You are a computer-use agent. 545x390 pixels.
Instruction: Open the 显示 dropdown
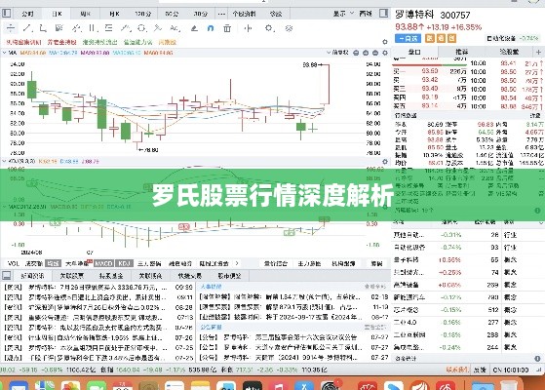click(x=344, y=14)
